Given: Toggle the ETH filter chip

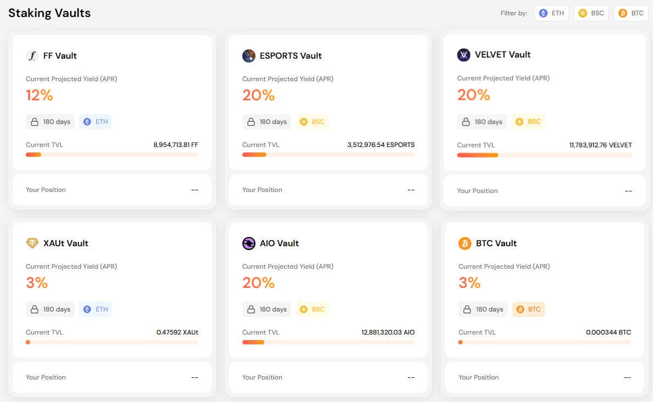Looking at the screenshot, I should click(x=551, y=13).
